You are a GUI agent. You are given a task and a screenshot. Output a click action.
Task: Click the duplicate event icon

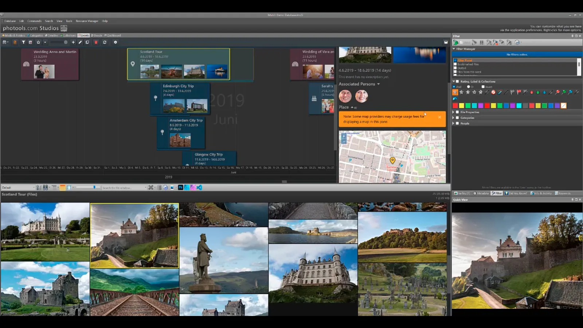87,42
